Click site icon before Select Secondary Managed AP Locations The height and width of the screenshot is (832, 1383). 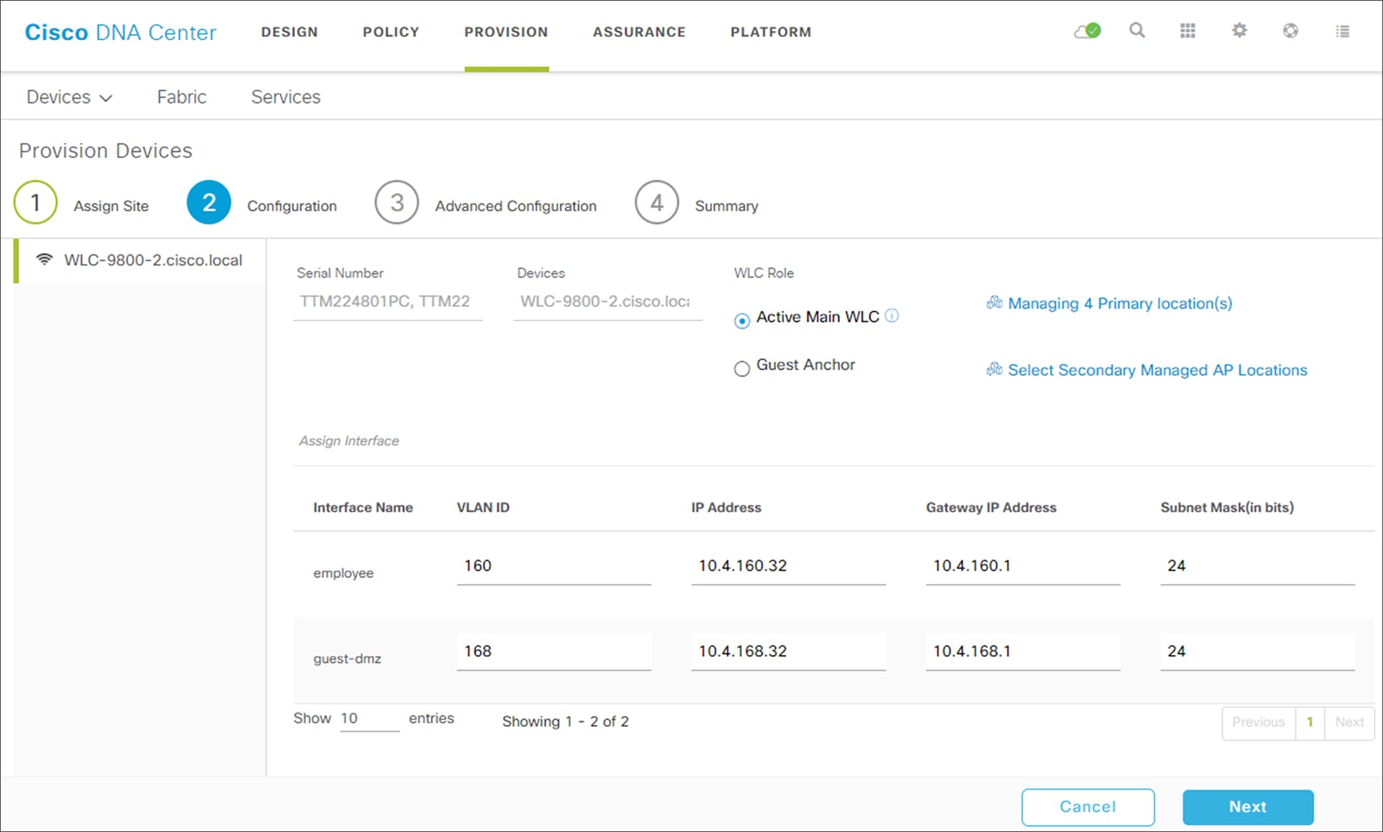(x=994, y=369)
